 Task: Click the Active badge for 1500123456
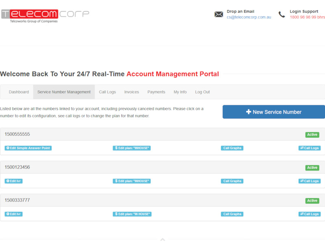click(312, 168)
